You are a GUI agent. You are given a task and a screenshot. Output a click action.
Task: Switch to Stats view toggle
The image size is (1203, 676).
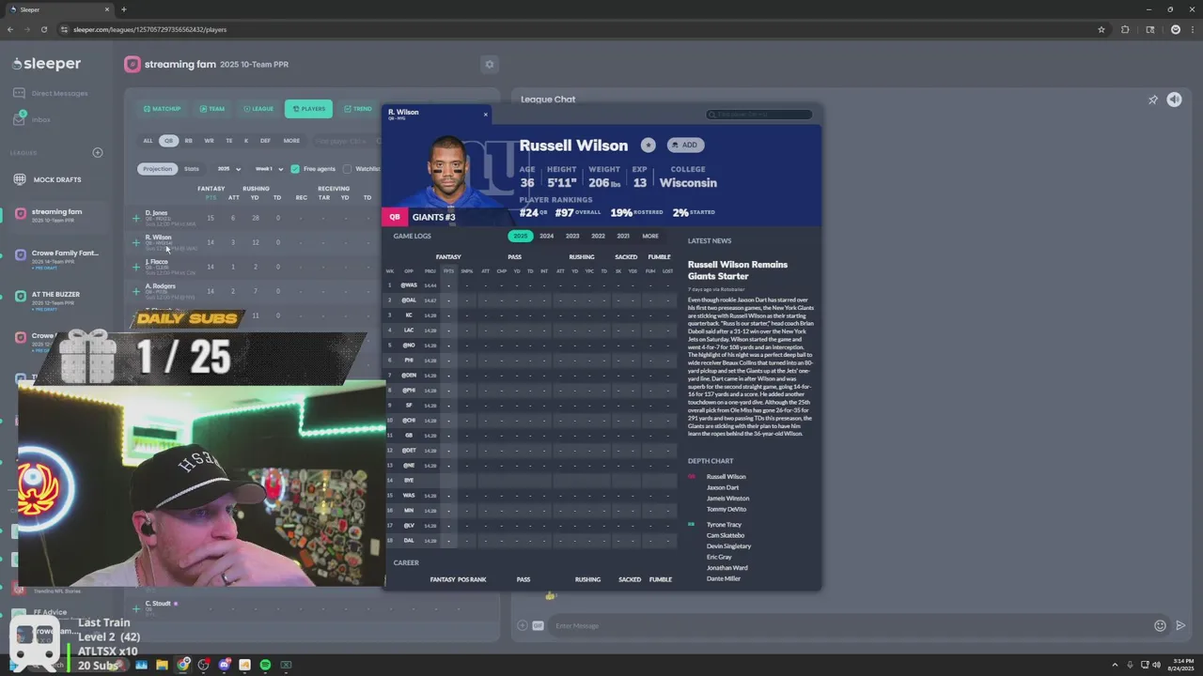pos(192,169)
